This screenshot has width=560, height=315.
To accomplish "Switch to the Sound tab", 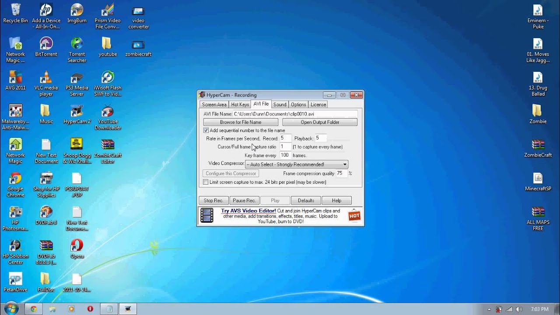I will point(280,105).
